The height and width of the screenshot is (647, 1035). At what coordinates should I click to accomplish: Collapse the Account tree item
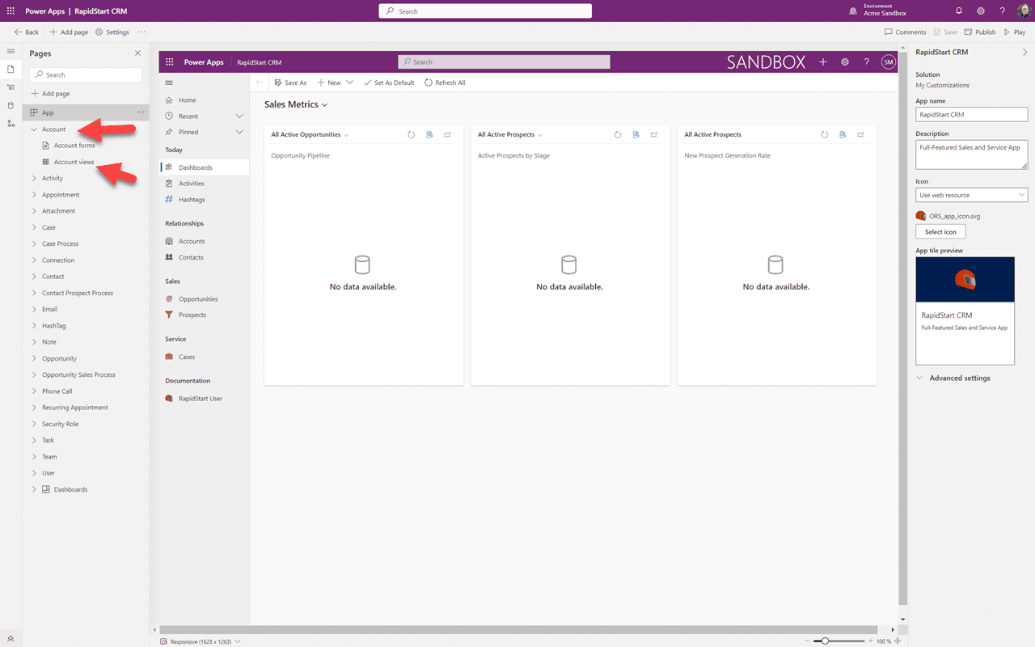32,129
